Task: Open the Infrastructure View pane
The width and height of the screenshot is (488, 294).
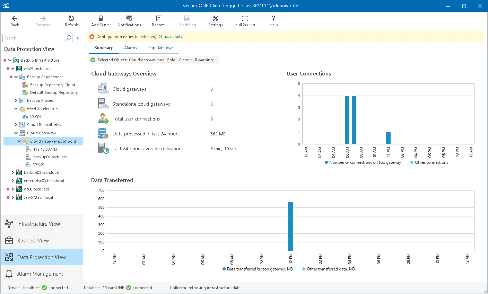Action: click(x=38, y=224)
